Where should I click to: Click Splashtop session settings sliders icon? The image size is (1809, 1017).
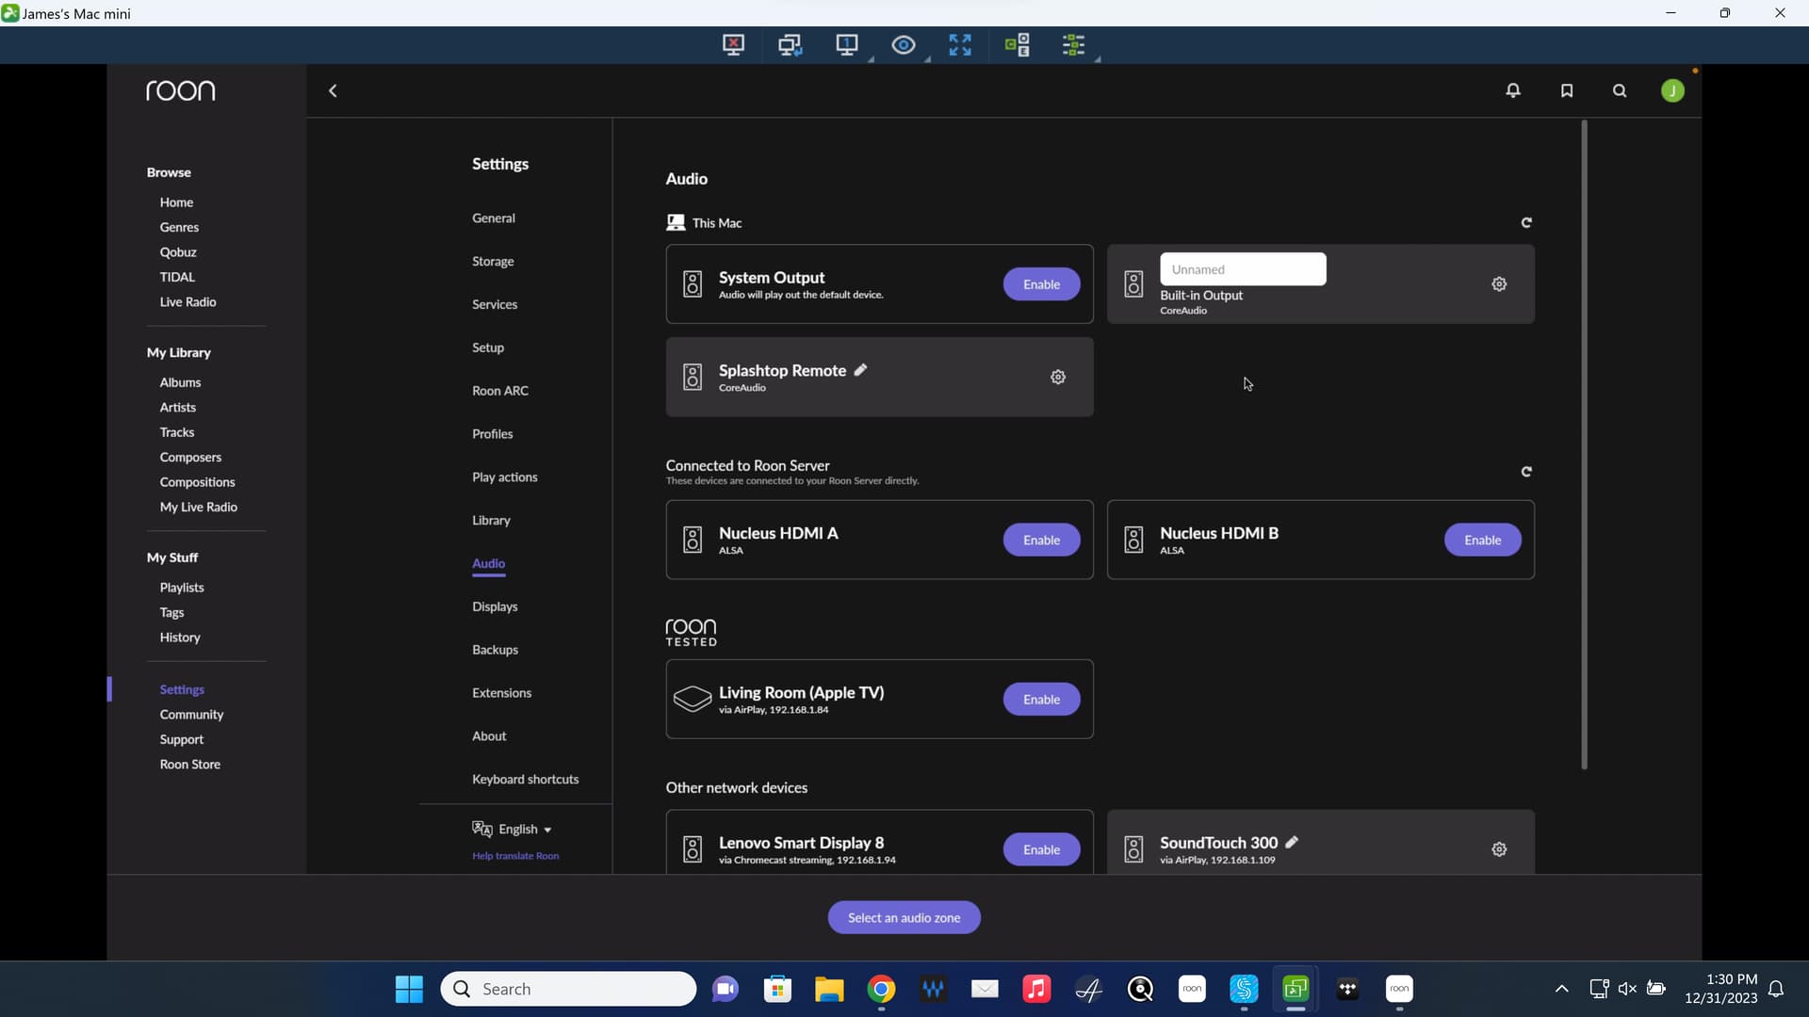(1073, 44)
